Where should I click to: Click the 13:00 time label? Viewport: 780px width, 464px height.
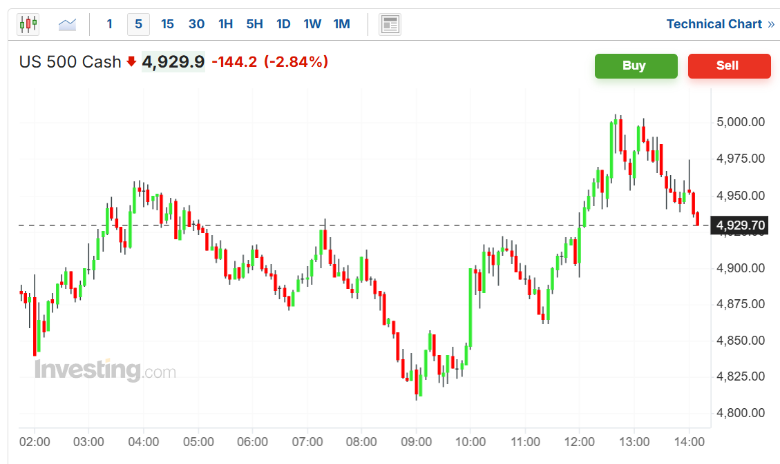point(634,442)
